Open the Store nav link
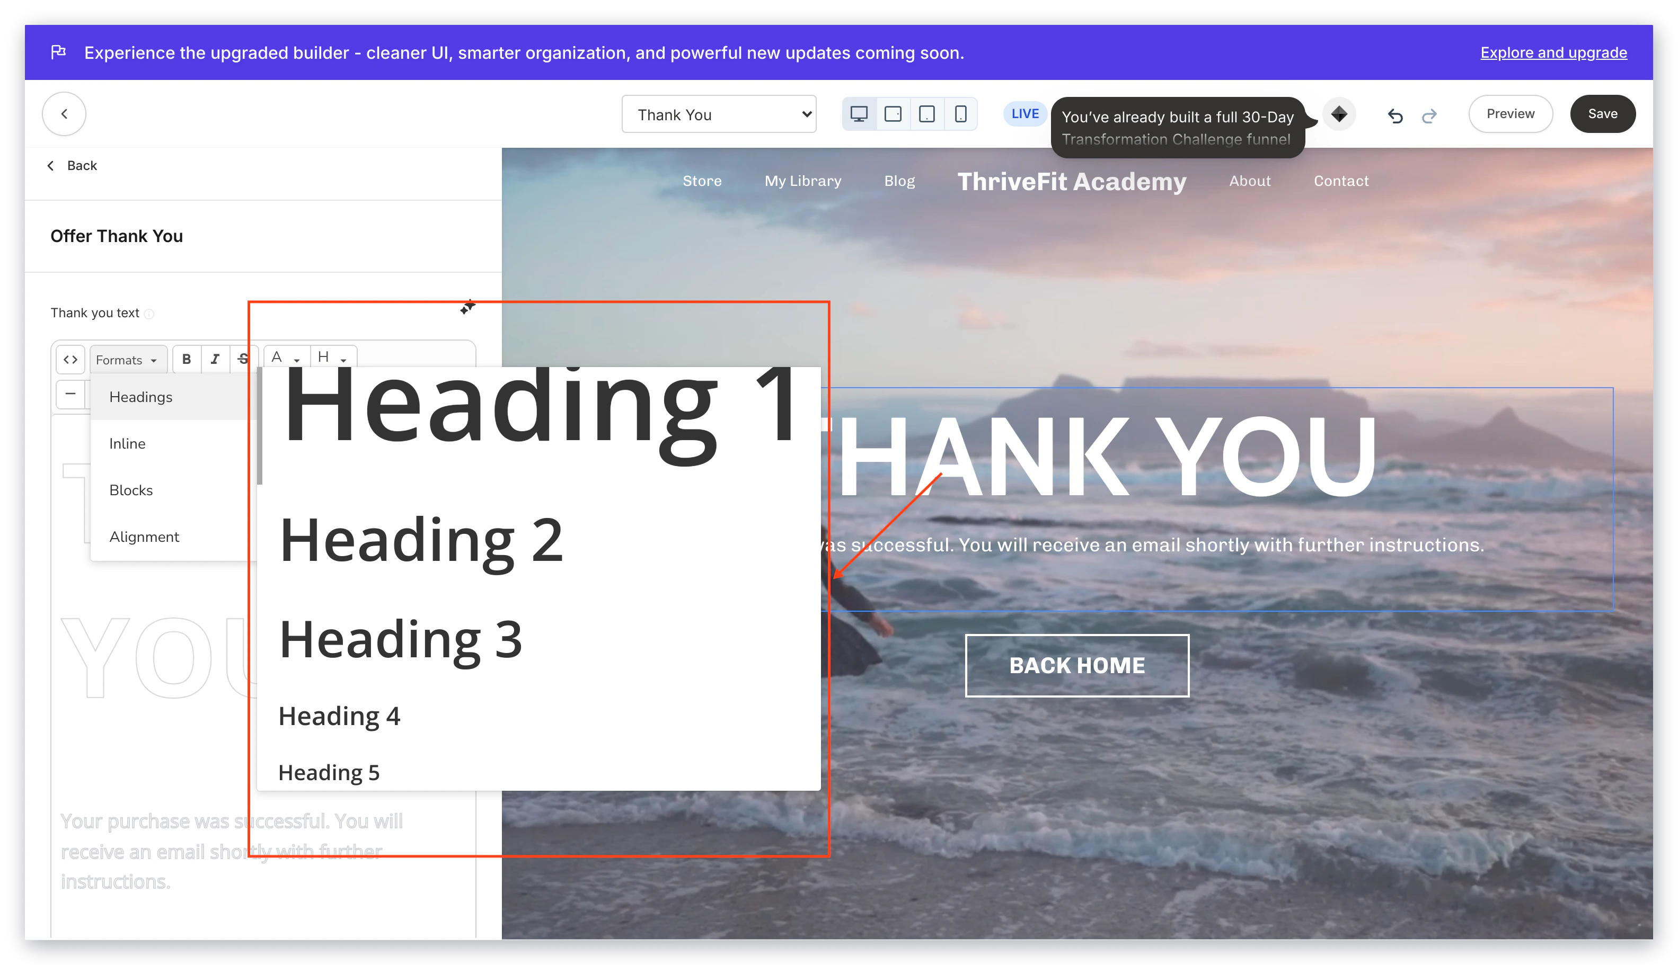This screenshot has height=965, width=1678. pyautogui.click(x=702, y=180)
